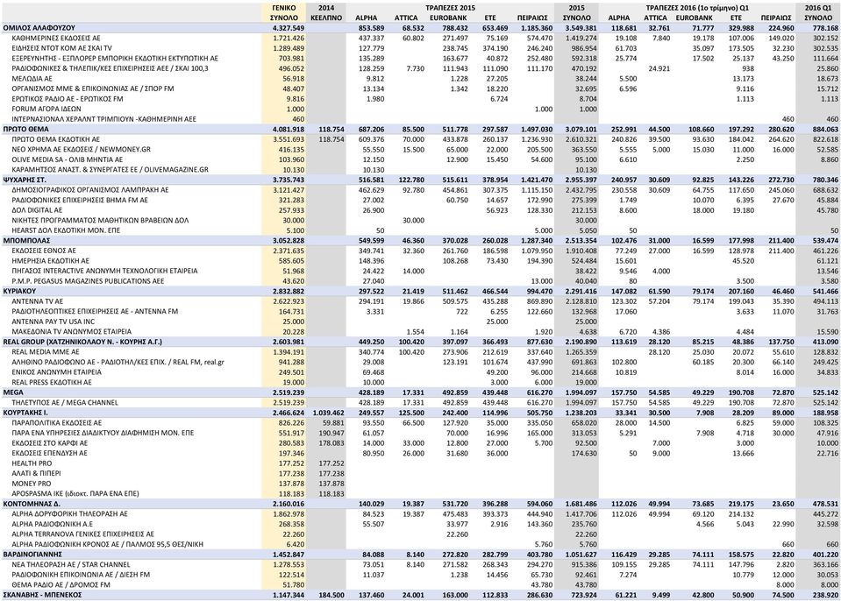The height and width of the screenshot is (601, 841).
Task: Select the ΨΥΧΑΡΗΣ ΣΤ. group header
Action: (x=25, y=180)
